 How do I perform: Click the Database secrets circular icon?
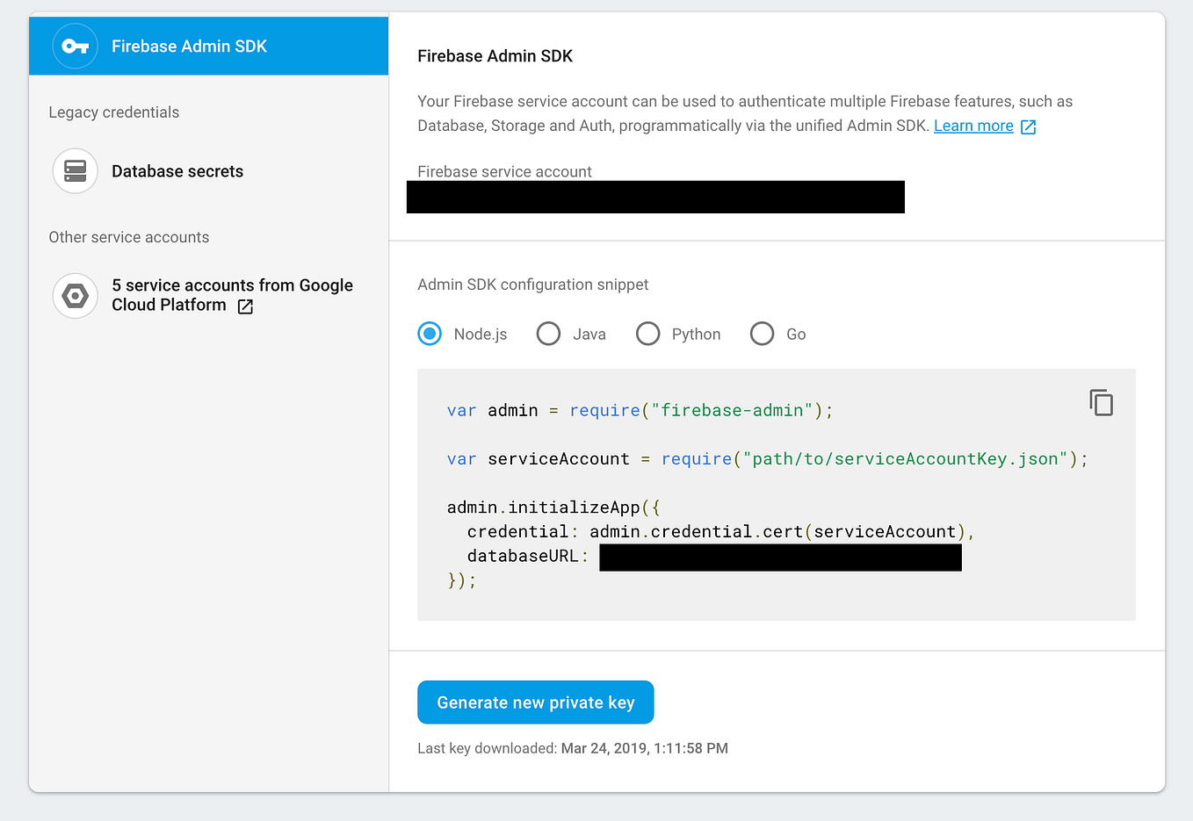tap(75, 170)
